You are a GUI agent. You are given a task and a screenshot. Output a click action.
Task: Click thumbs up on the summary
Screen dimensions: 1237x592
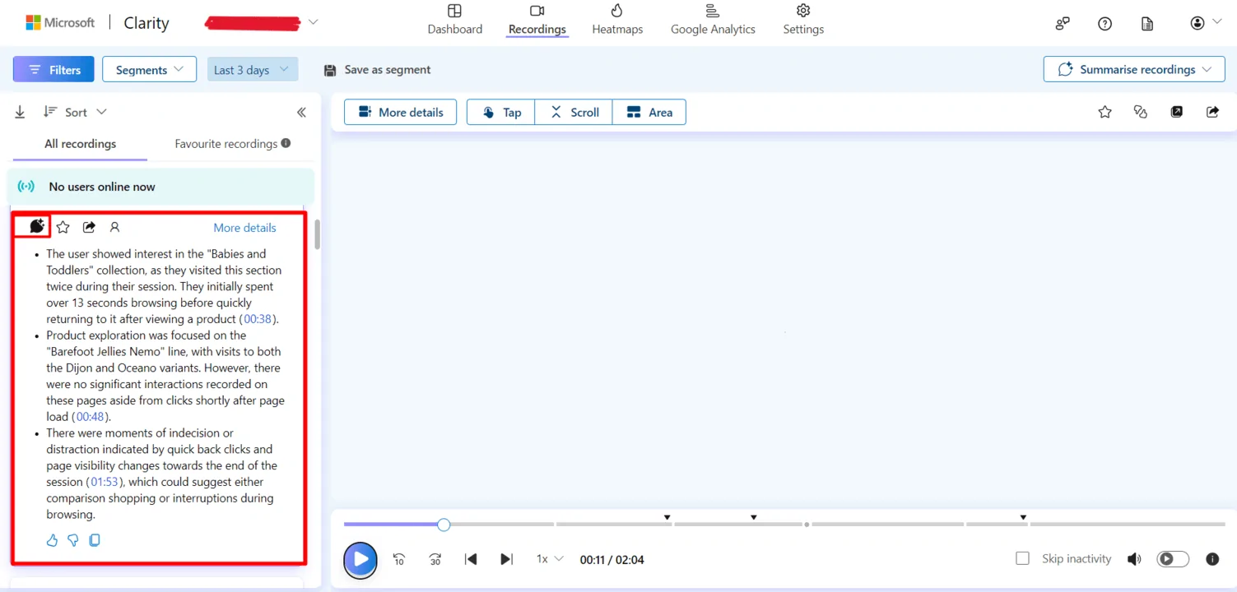pyautogui.click(x=53, y=540)
